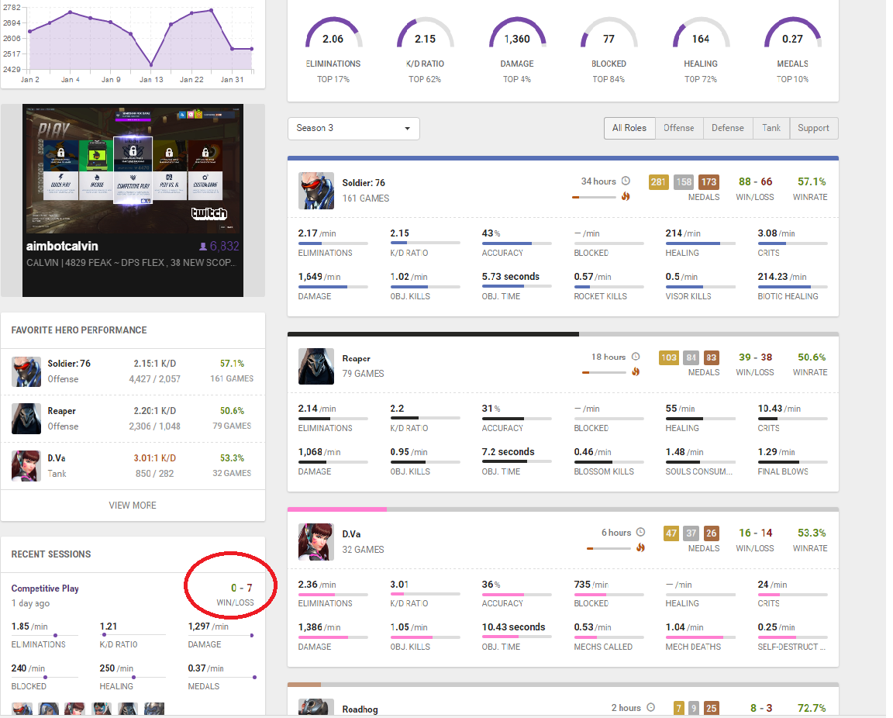The height and width of the screenshot is (718, 893).
Task: Click Soldier: 76 57.1% WINRATE value
Action: pyautogui.click(x=812, y=181)
